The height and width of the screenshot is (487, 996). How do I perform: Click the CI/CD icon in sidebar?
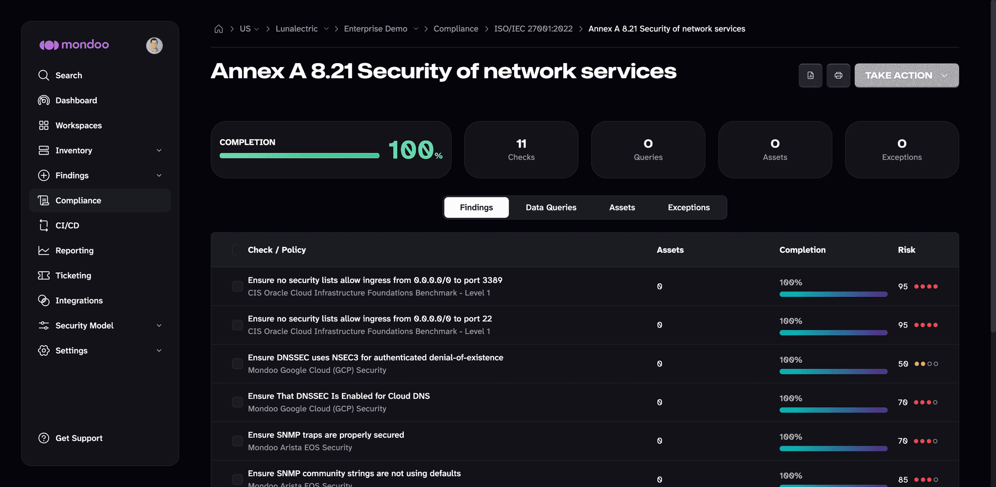coord(44,226)
